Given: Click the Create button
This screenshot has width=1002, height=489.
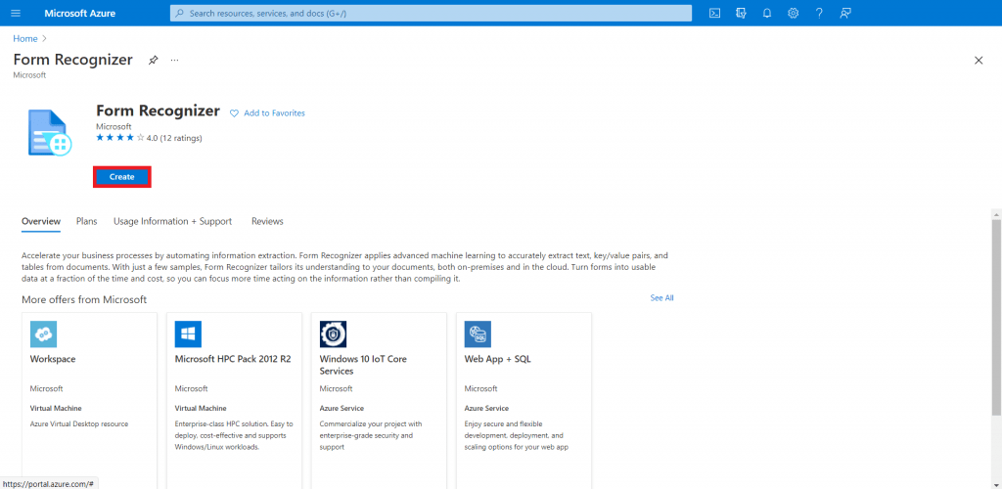Looking at the screenshot, I should pyautogui.click(x=122, y=177).
